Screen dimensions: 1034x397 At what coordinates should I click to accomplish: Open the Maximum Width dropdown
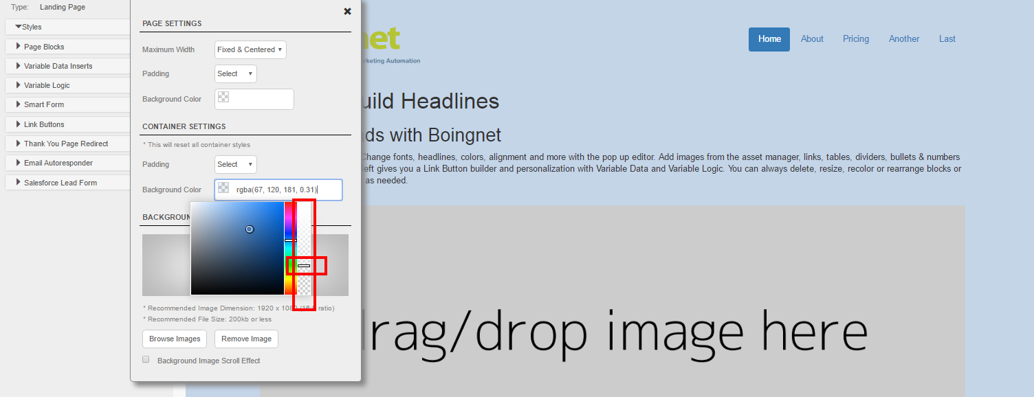pos(250,49)
